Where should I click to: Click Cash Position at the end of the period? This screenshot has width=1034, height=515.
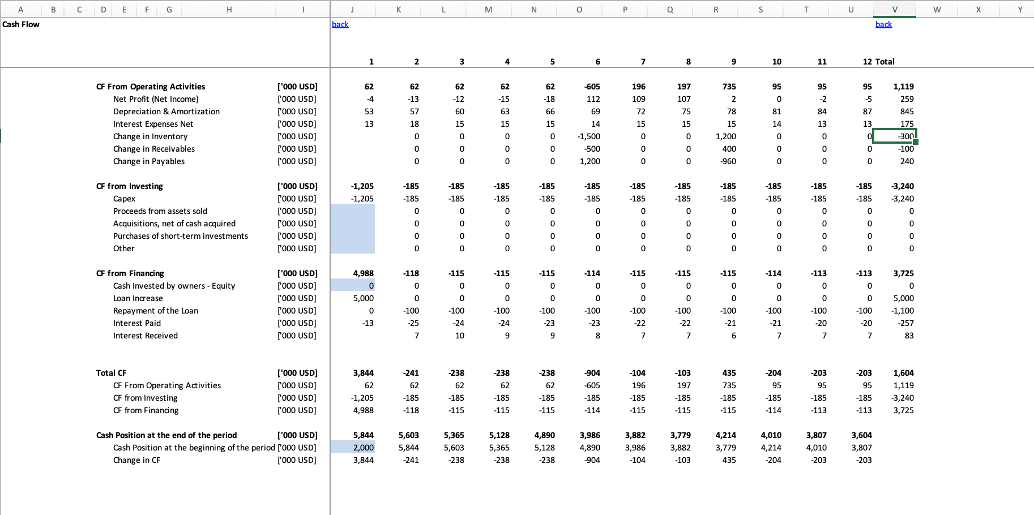point(166,435)
